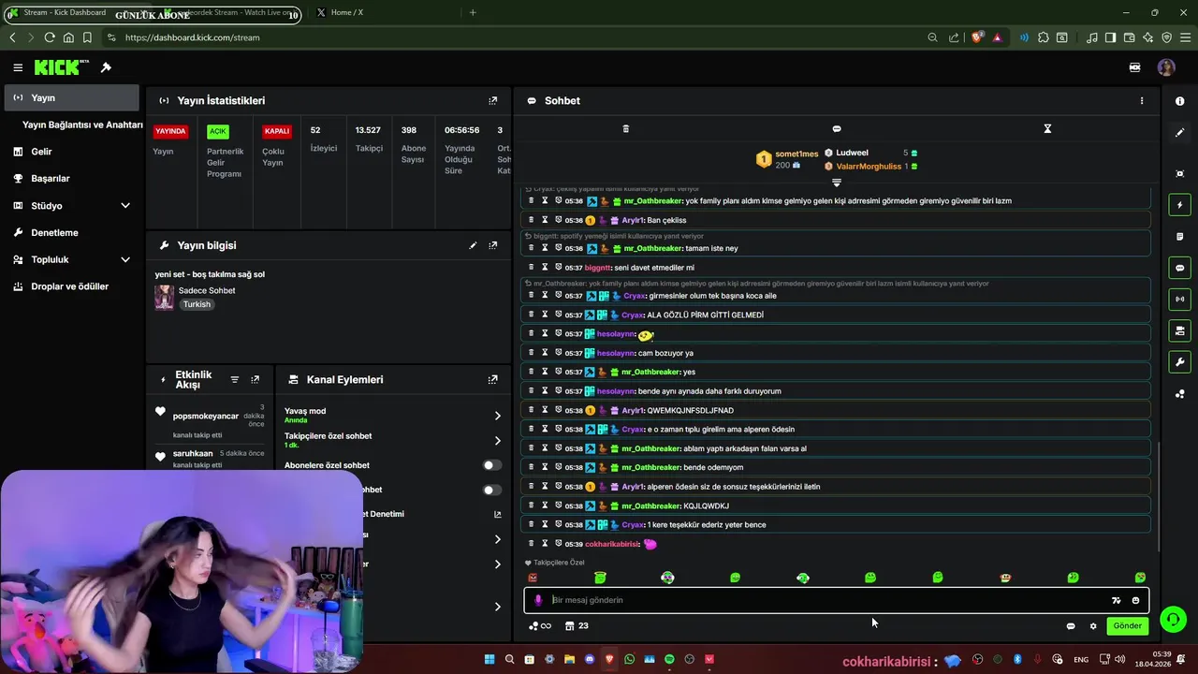Open WhatsApp from the taskbar
This screenshot has height=674, width=1198.
[x=629, y=659]
